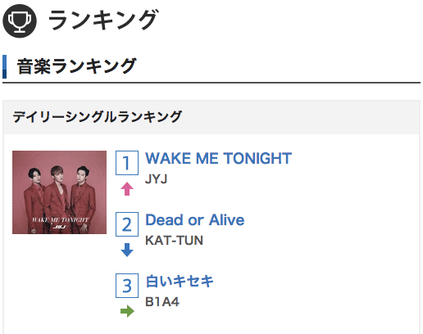Open the Dead or Alive song link
423x334 pixels.
point(195,220)
